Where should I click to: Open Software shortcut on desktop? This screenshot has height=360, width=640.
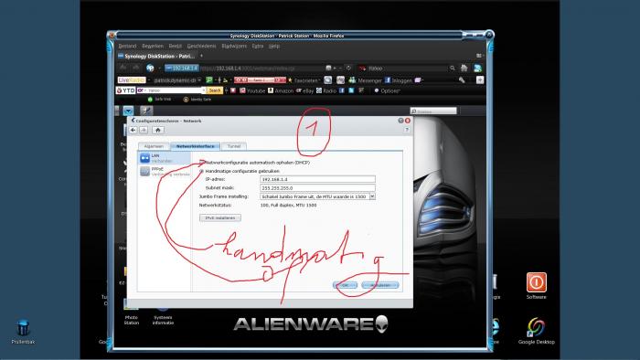point(536,286)
